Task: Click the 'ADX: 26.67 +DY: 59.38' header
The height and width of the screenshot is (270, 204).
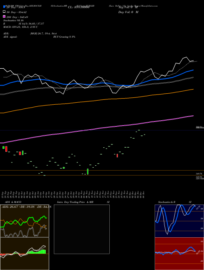Action: point(18,207)
